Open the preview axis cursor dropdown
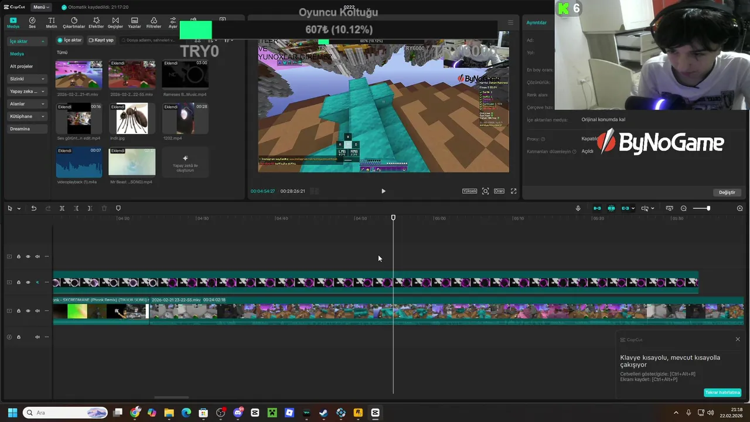The height and width of the screenshot is (422, 750). 653,209
